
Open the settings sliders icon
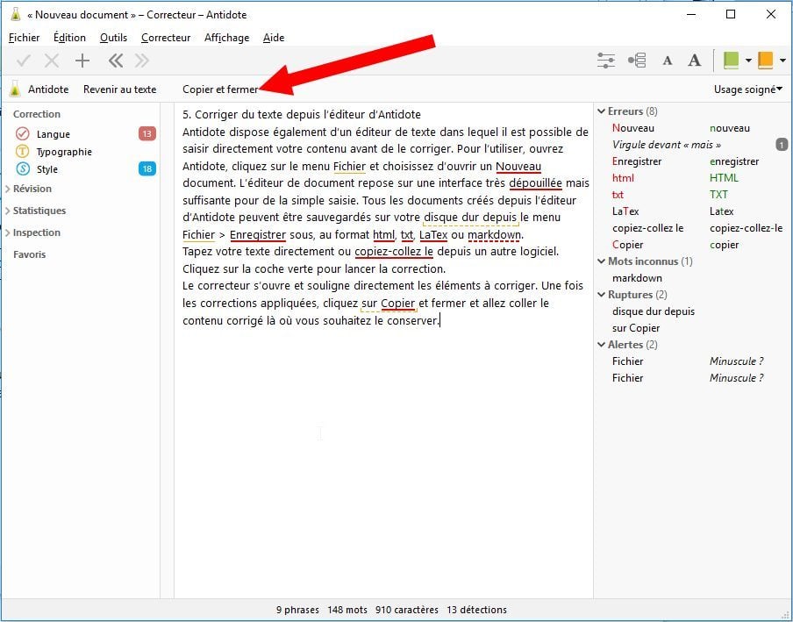coord(606,61)
